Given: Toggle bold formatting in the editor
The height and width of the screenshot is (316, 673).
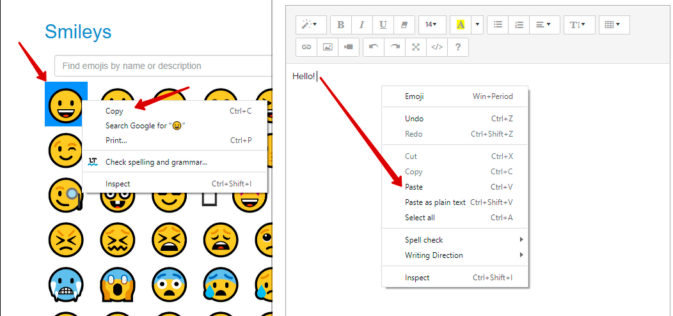Looking at the screenshot, I should click(x=341, y=25).
